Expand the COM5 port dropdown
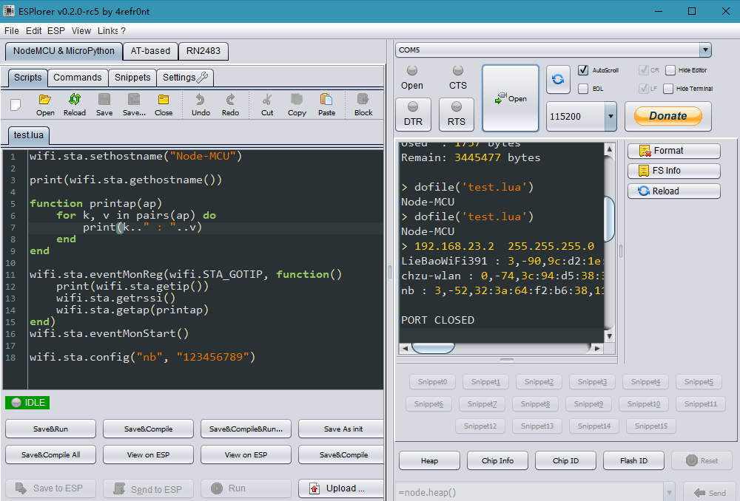The image size is (740, 501). [705, 50]
